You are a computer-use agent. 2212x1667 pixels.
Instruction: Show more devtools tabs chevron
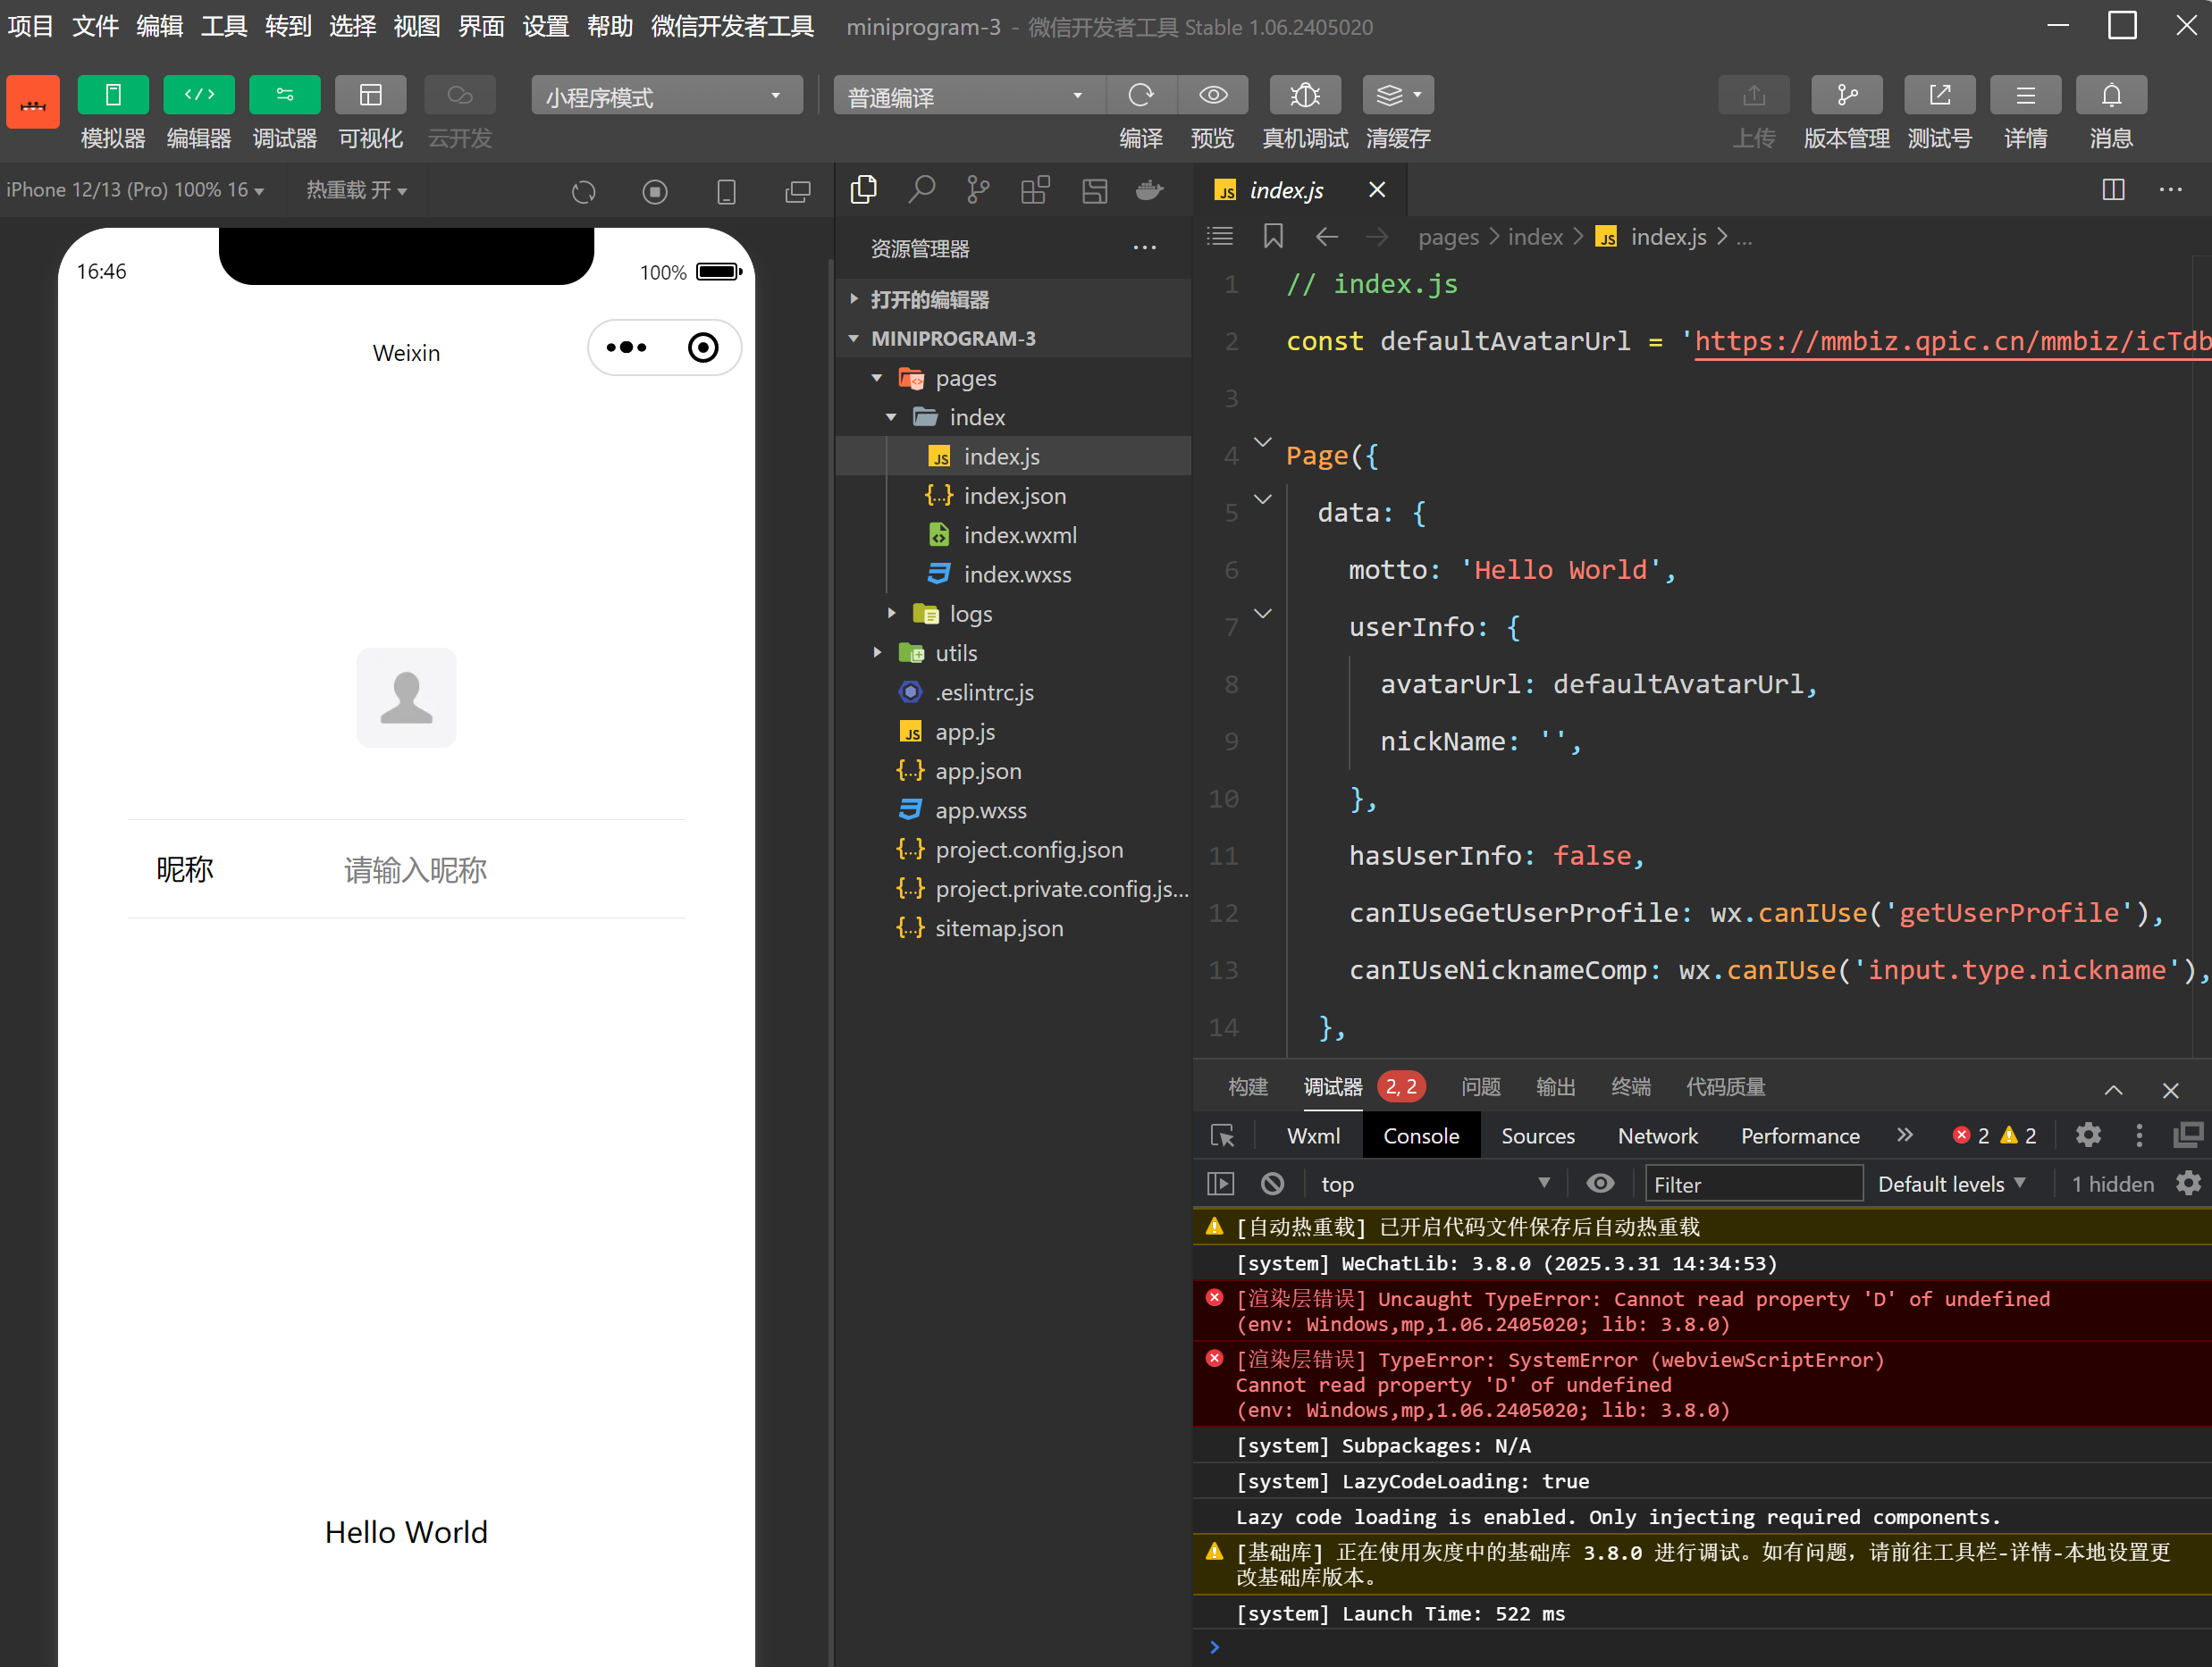(1905, 1135)
